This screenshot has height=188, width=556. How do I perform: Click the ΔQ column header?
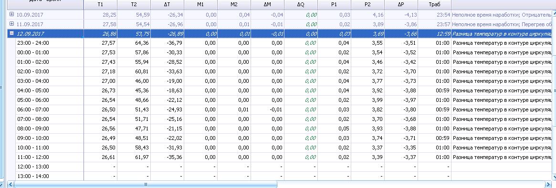point(301,5)
